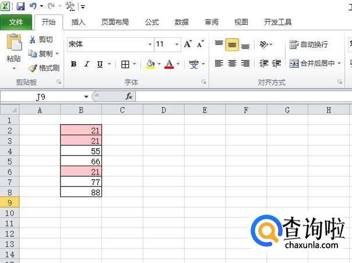This screenshot has height=263, width=352.
Task: Switch to the 开发工具 tab
Action: [x=277, y=22]
